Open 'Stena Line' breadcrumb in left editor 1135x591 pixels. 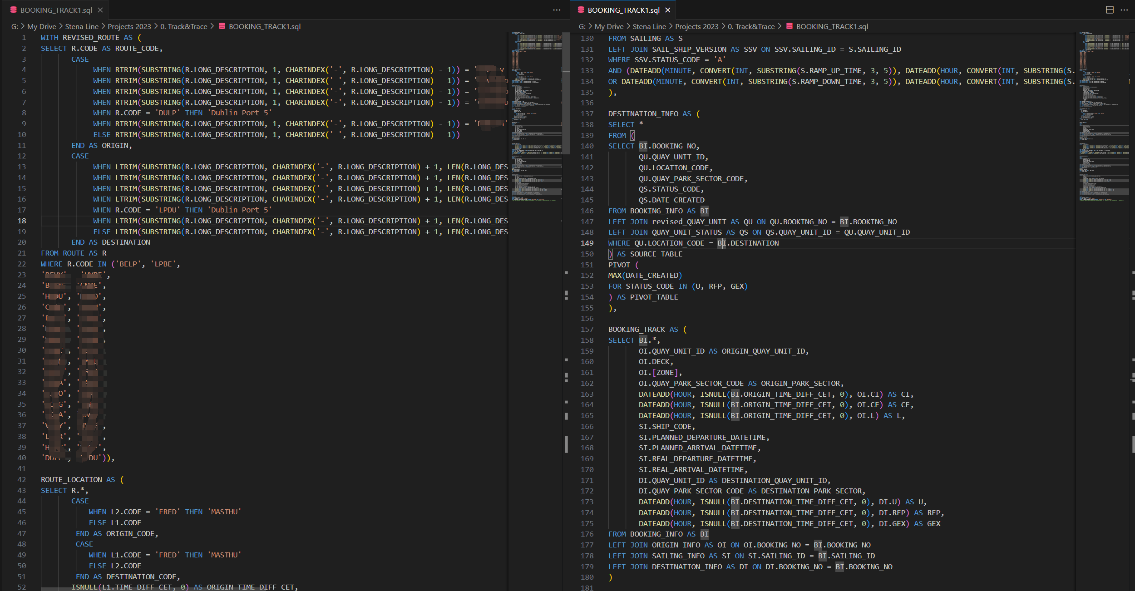coord(82,26)
